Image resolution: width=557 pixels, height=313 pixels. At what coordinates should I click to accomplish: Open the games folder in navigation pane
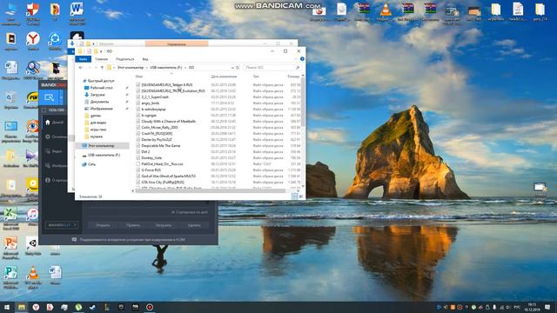coord(96,116)
